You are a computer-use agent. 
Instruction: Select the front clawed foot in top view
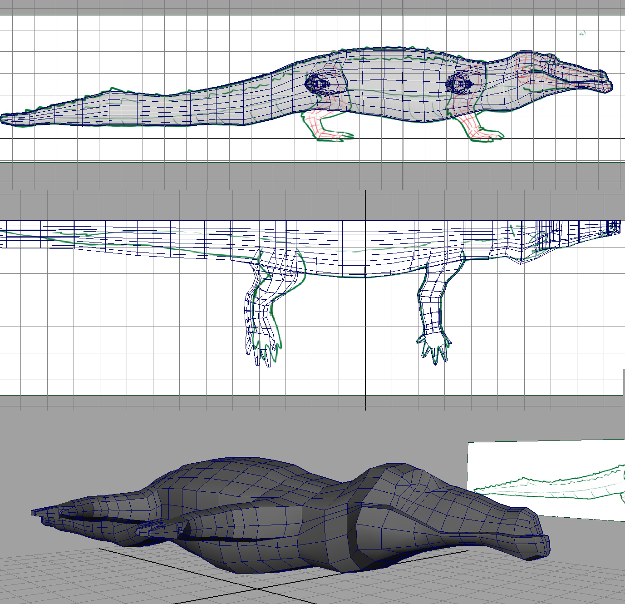point(434,348)
